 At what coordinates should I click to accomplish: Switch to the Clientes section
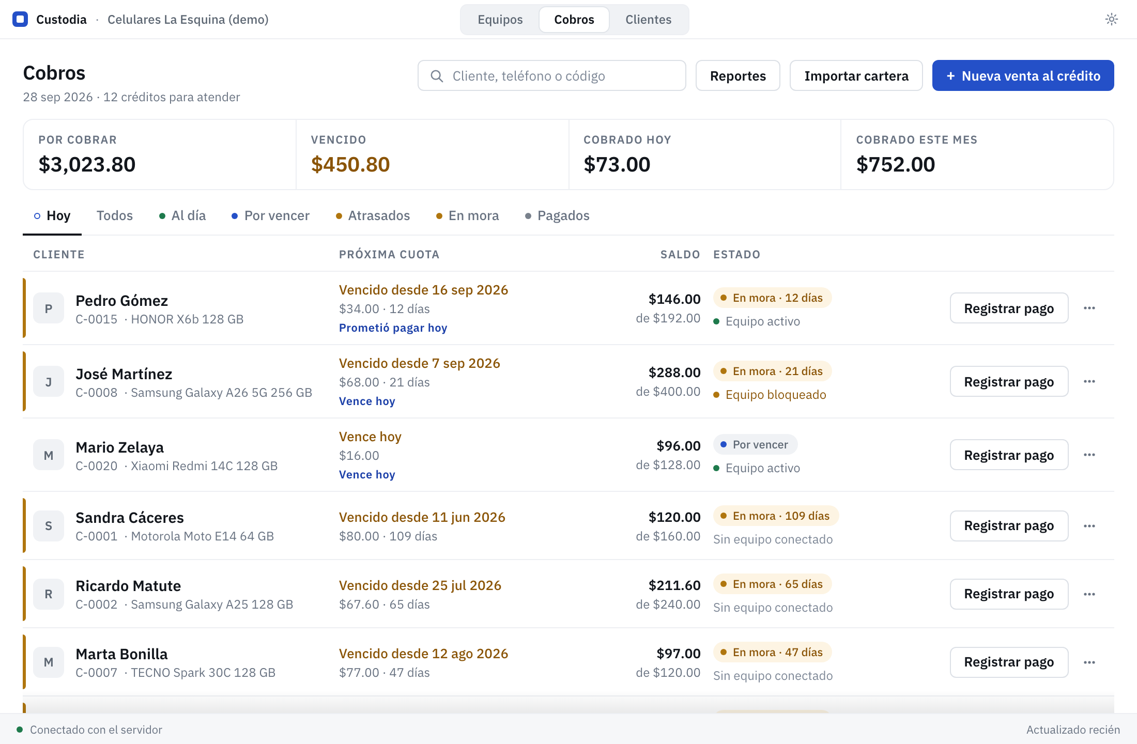click(648, 20)
